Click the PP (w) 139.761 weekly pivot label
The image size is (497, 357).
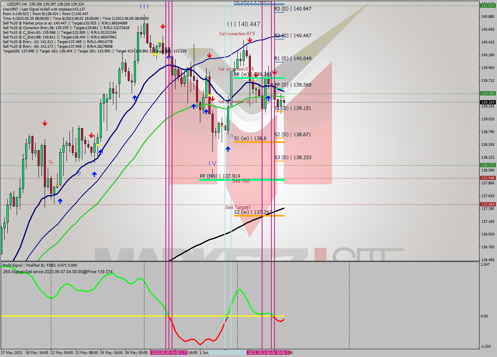pyautogui.click(x=252, y=74)
